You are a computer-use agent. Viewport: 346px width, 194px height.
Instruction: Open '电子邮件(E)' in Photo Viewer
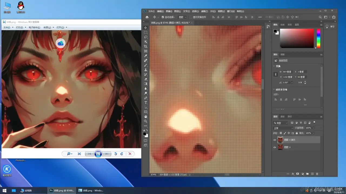click(34, 28)
